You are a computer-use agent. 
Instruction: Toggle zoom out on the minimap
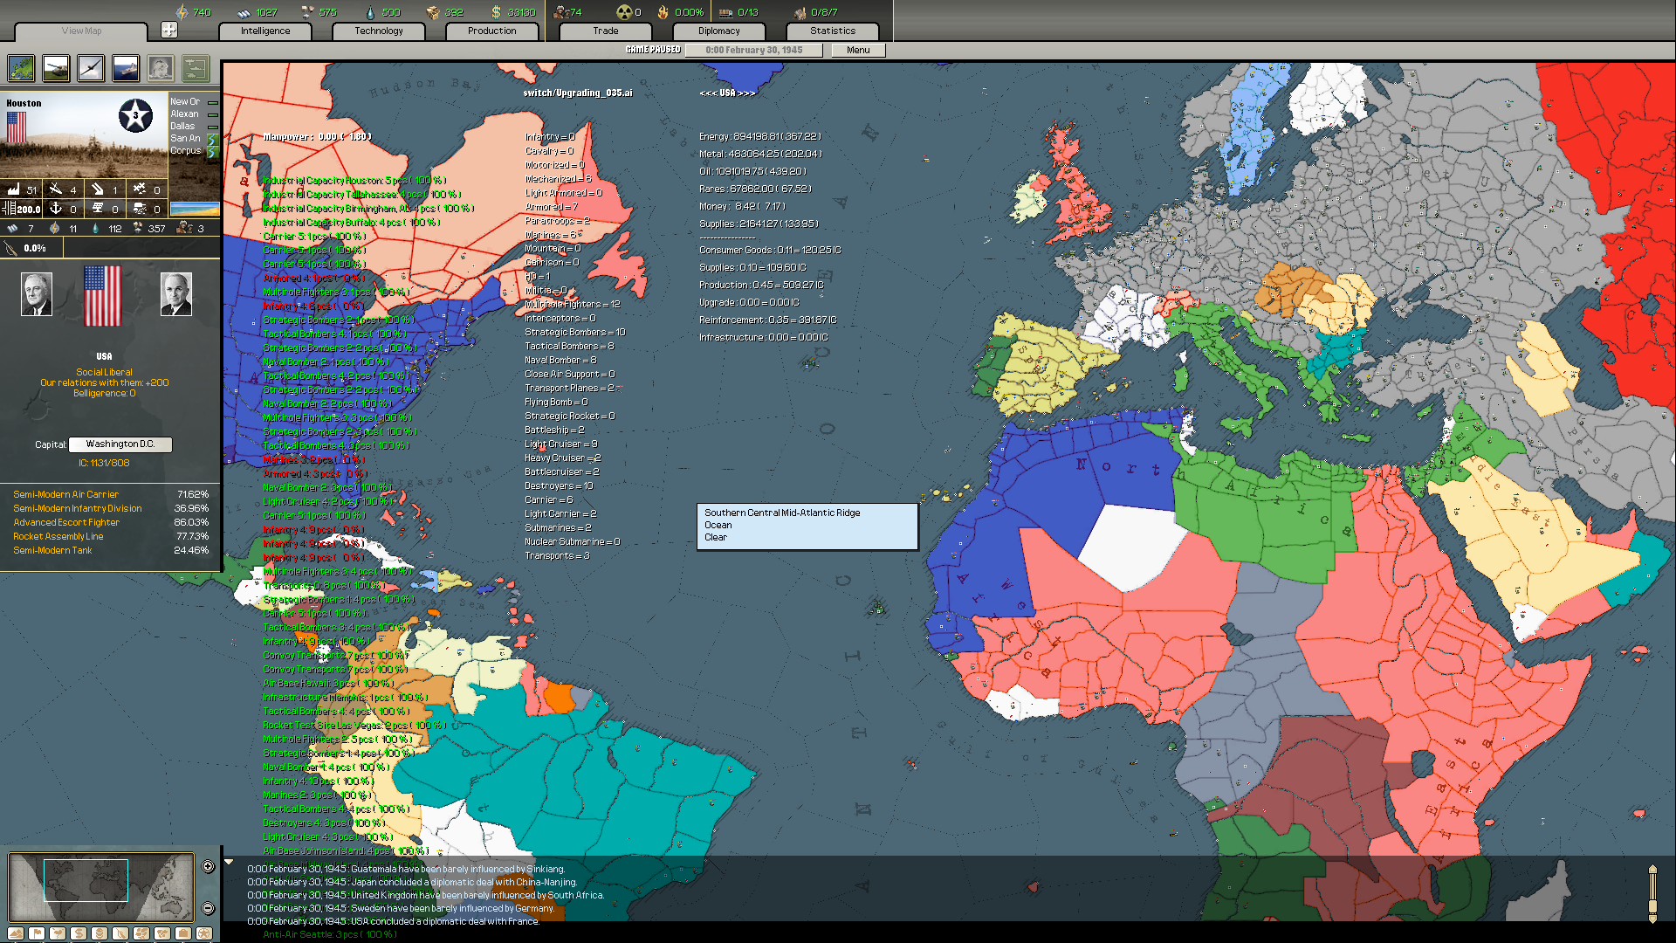pyautogui.click(x=207, y=908)
